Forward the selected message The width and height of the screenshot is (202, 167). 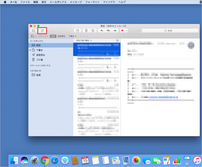coord(115,31)
